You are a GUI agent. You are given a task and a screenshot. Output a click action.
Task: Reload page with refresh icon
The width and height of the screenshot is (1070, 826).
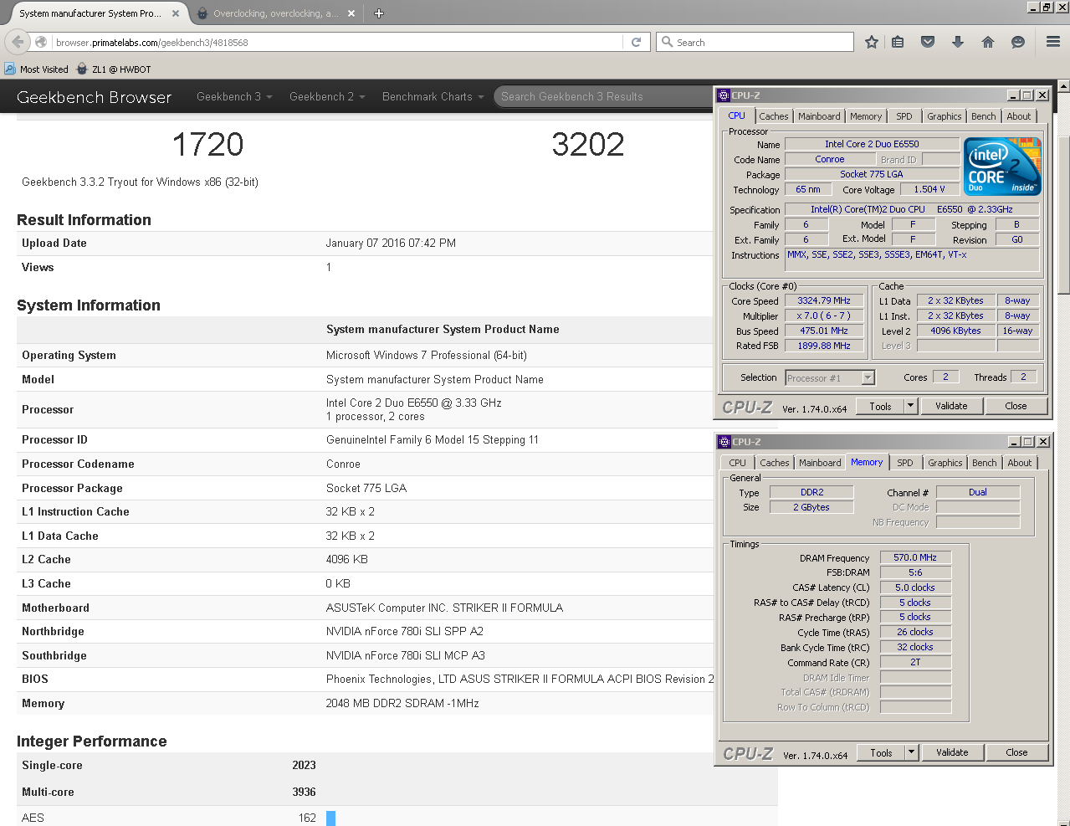[x=636, y=42]
